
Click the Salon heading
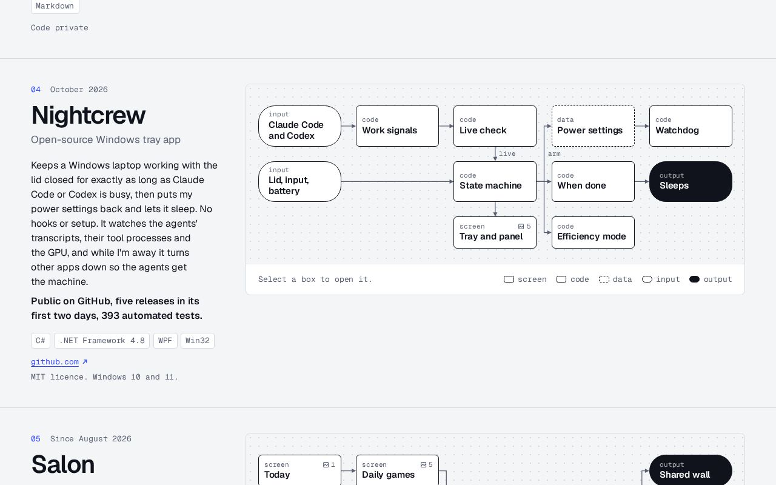[63, 464]
